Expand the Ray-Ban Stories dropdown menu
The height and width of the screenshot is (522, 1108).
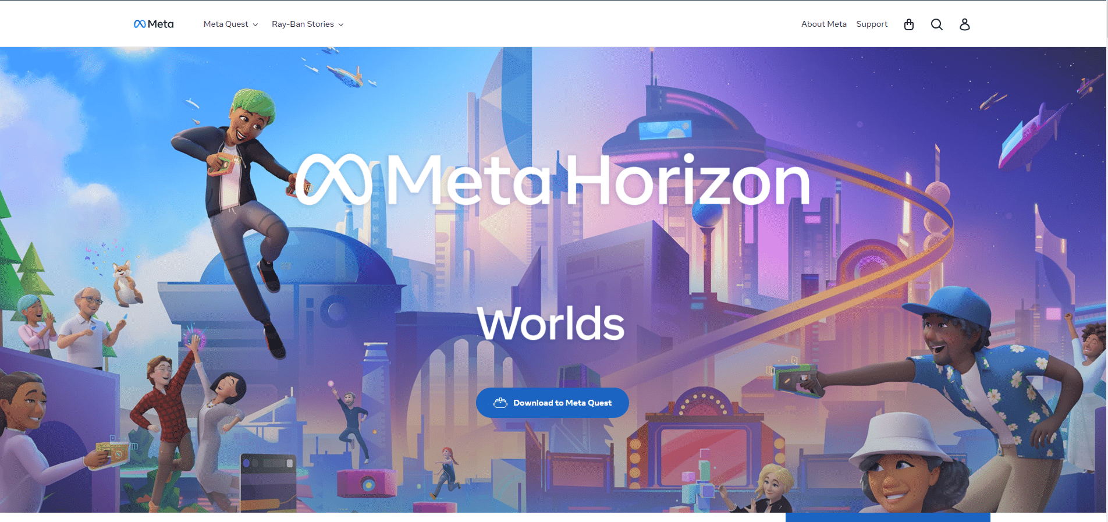307,24
